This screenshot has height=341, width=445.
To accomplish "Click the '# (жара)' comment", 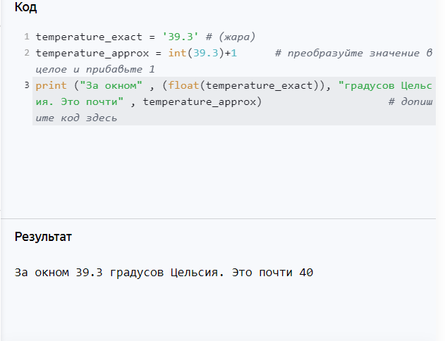I will (231, 37).
